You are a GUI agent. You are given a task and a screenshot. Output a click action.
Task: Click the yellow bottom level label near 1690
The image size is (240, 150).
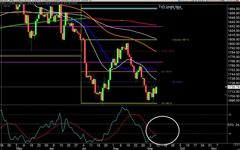pos(167,103)
